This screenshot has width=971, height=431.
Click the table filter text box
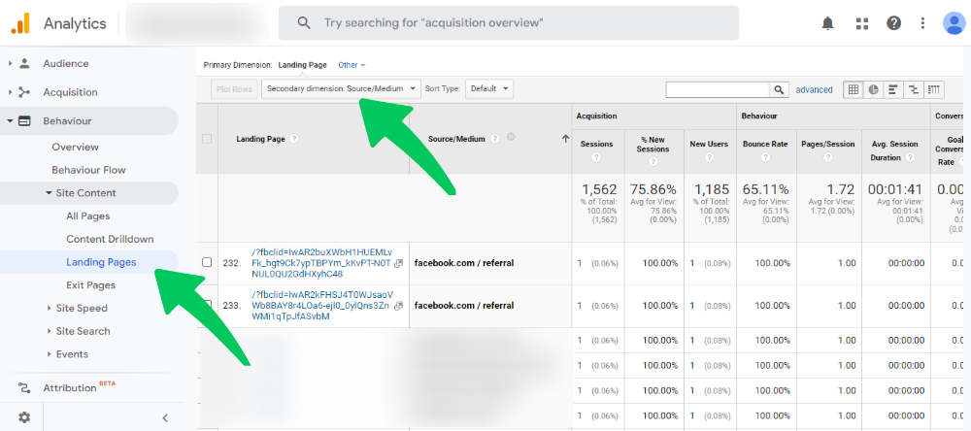(x=718, y=89)
